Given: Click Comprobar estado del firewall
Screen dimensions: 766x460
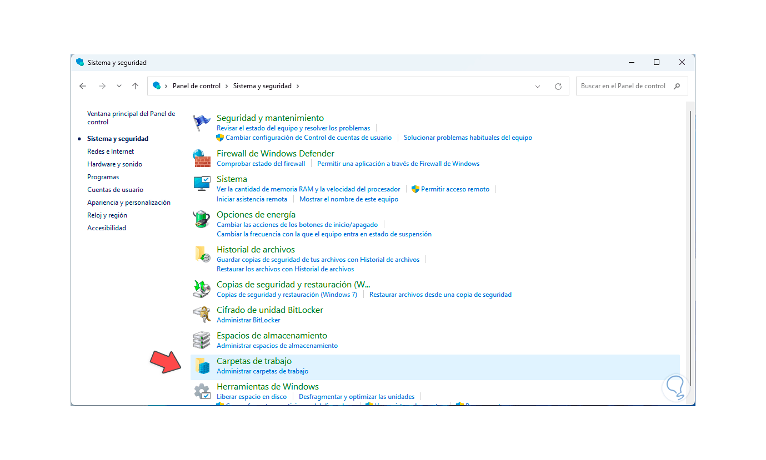Looking at the screenshot, I should pos(261,164).
